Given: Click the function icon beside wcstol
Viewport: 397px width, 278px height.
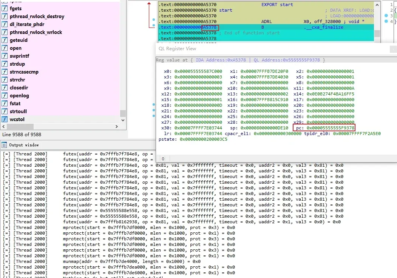Looking at the screenshot, I should [x=4, y=119].
